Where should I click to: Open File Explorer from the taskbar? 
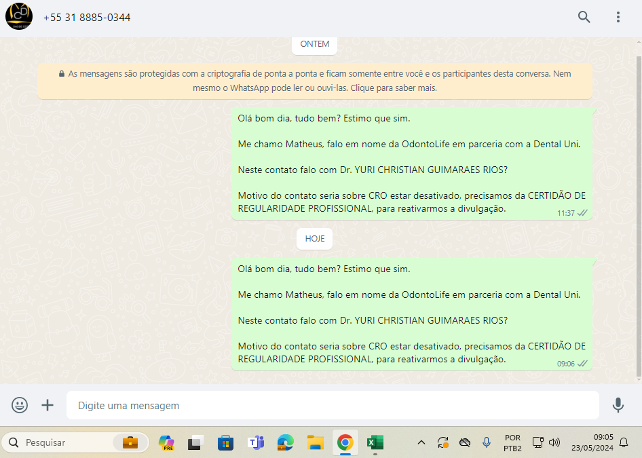pyautogui.click(x=316, y=442)
